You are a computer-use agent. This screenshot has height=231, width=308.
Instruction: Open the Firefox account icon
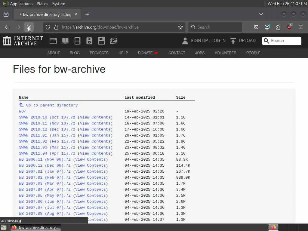click(267, 27)
